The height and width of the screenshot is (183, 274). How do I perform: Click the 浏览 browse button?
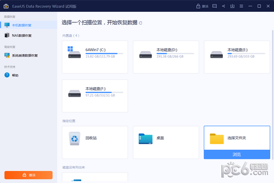point(237,154)
